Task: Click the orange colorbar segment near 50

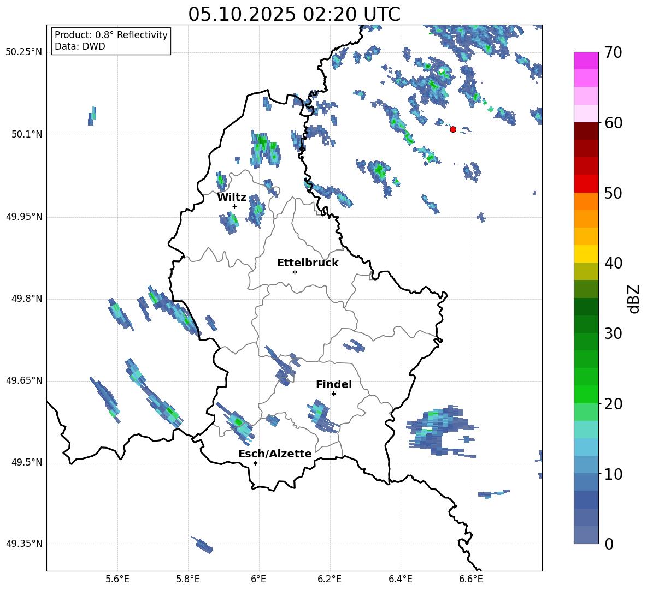Action: click(586, 201)
